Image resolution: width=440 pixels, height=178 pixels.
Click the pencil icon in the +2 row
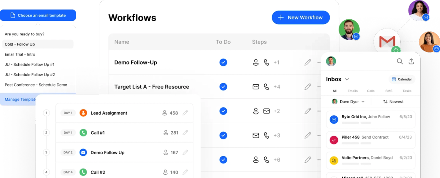[x=308, y=111]
